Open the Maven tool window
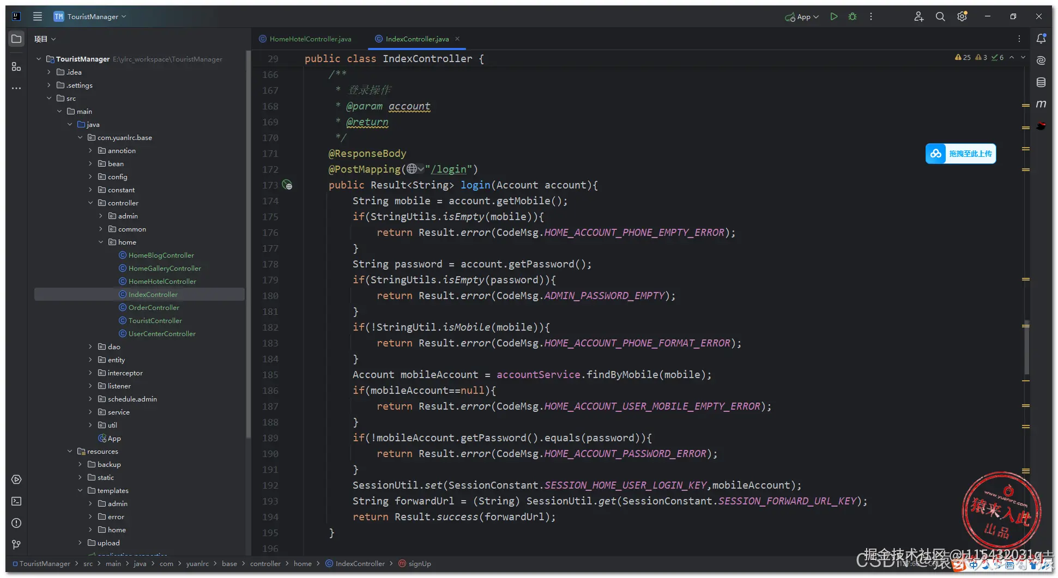 (1041, 104)
